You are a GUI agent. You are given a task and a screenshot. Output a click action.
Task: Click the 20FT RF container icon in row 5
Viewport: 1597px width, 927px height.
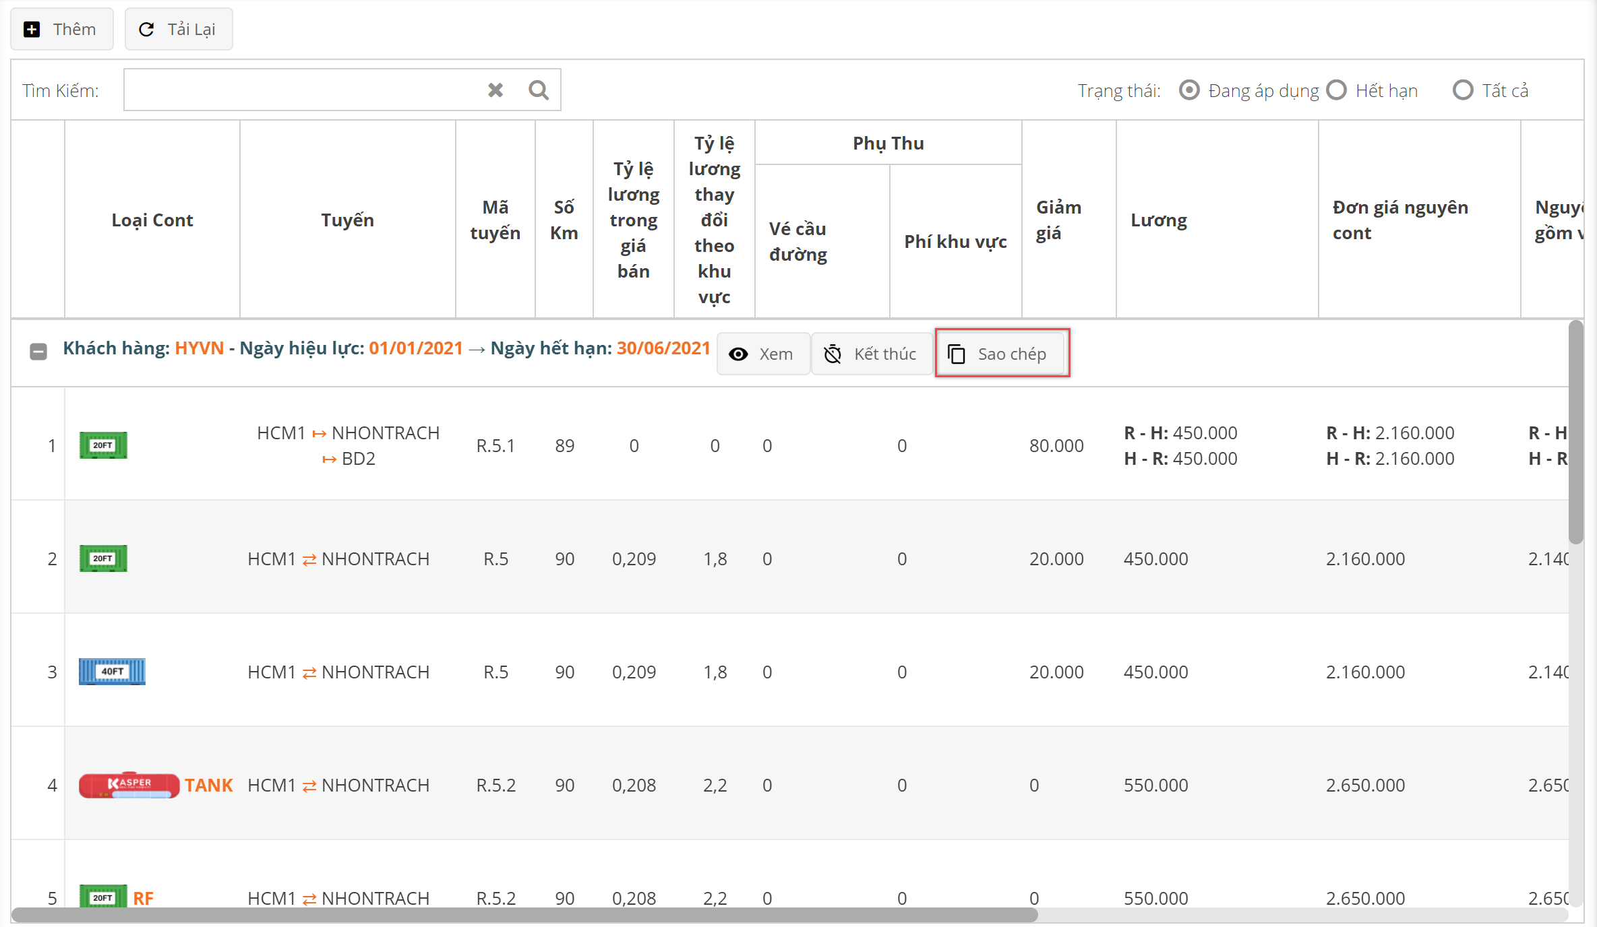point(103,897)
